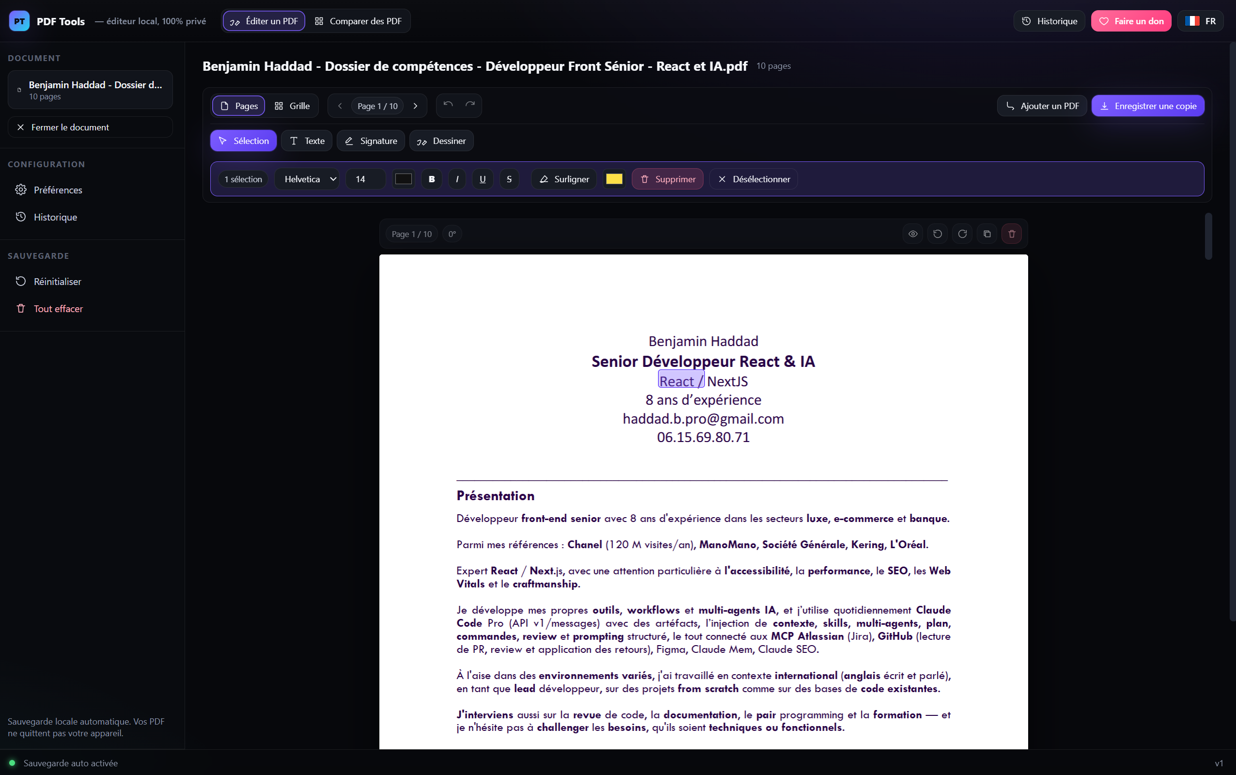Click 'Sauvegarde auto activée' status text
This screenshot has height=775, width=1236.
point(71,763)
